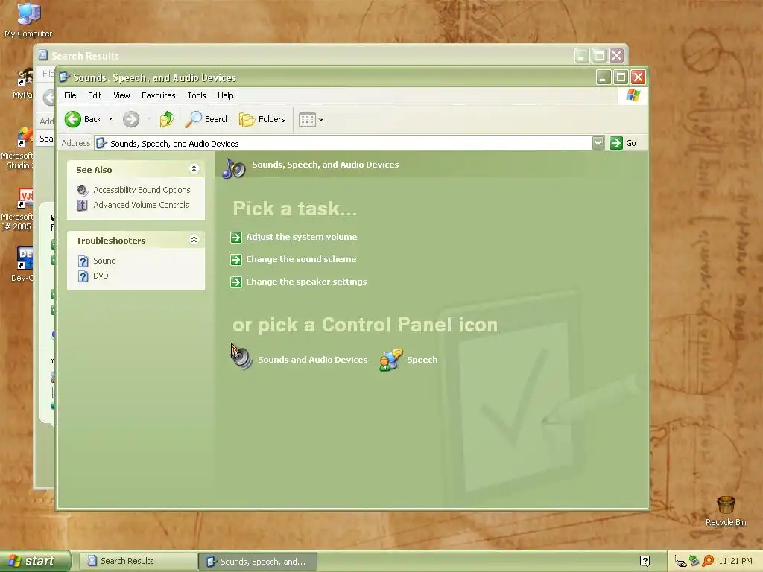The height and width of the screenshot is (572, 763).
Task: Close the Search Results window
Action: pos(616,55)
